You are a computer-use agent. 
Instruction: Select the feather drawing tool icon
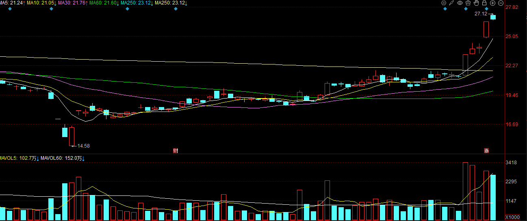pyautogui.click(x=451, y=3)
